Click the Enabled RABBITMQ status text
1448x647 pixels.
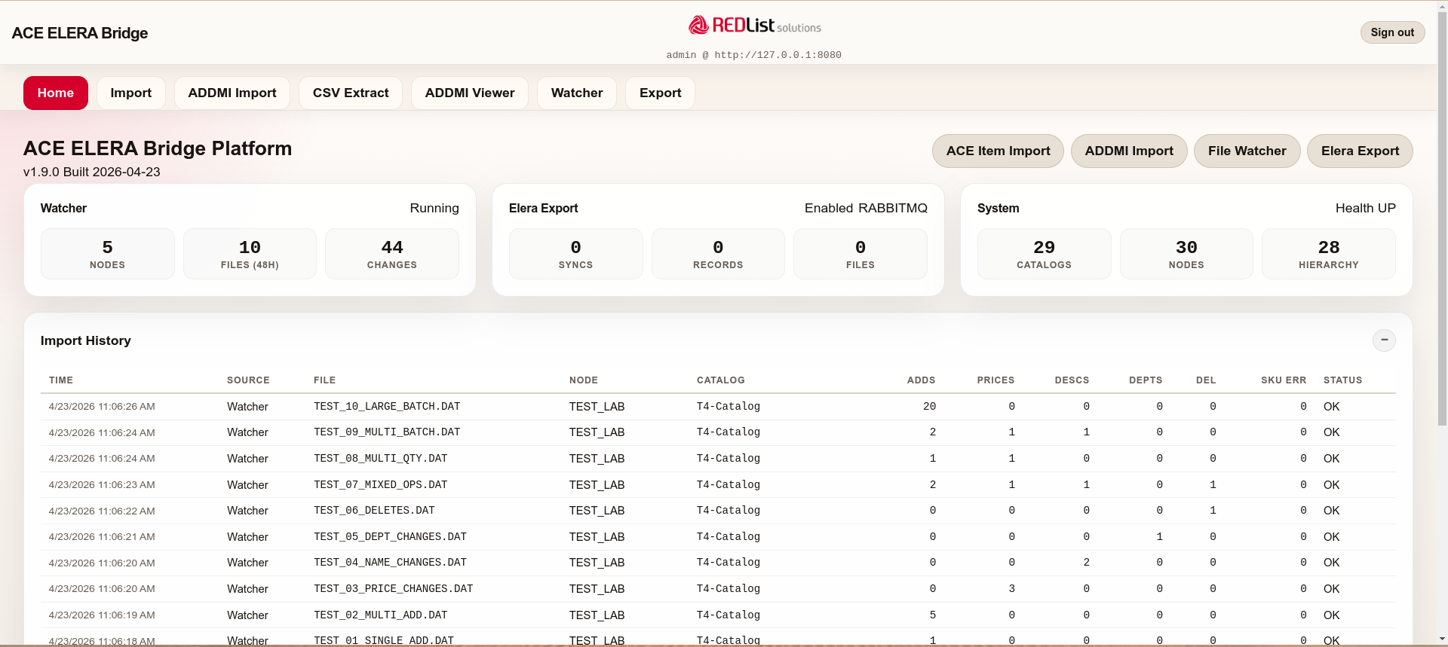[x=866, y=208]
